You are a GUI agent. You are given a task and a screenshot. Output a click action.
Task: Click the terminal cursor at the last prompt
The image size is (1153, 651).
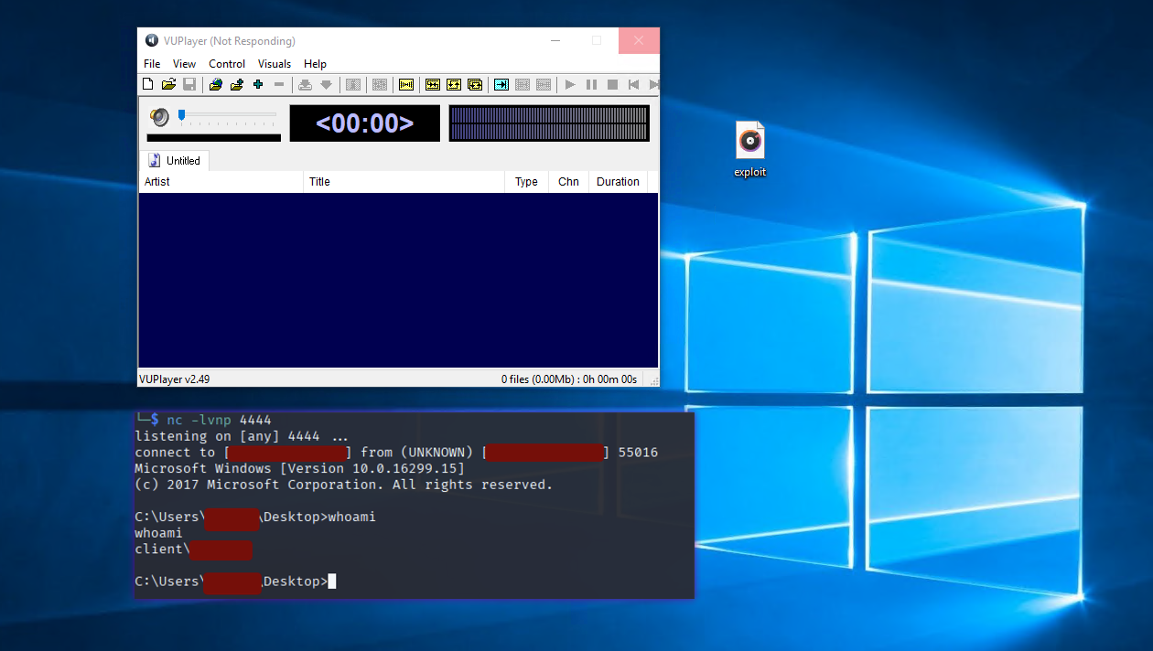332,582
